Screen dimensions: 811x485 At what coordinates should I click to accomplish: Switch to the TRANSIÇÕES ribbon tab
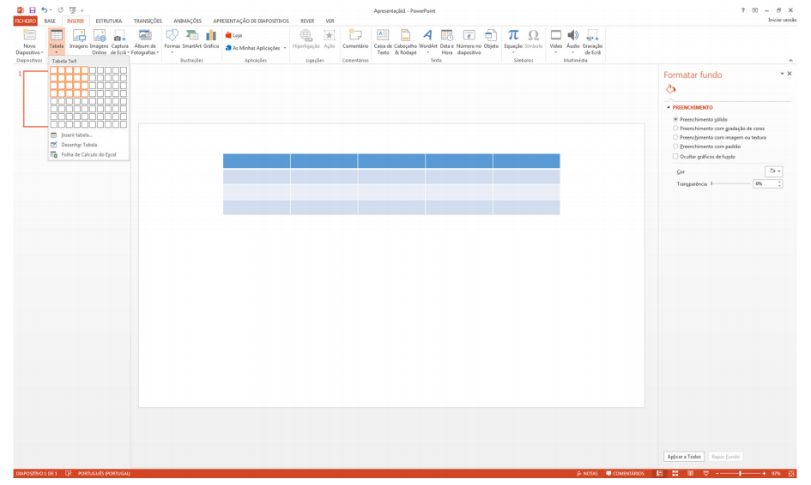(x=148, y=21)
